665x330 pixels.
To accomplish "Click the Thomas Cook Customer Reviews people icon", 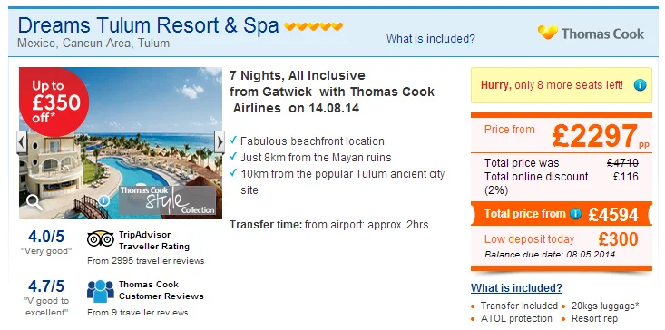I will [x=101, y=291].
